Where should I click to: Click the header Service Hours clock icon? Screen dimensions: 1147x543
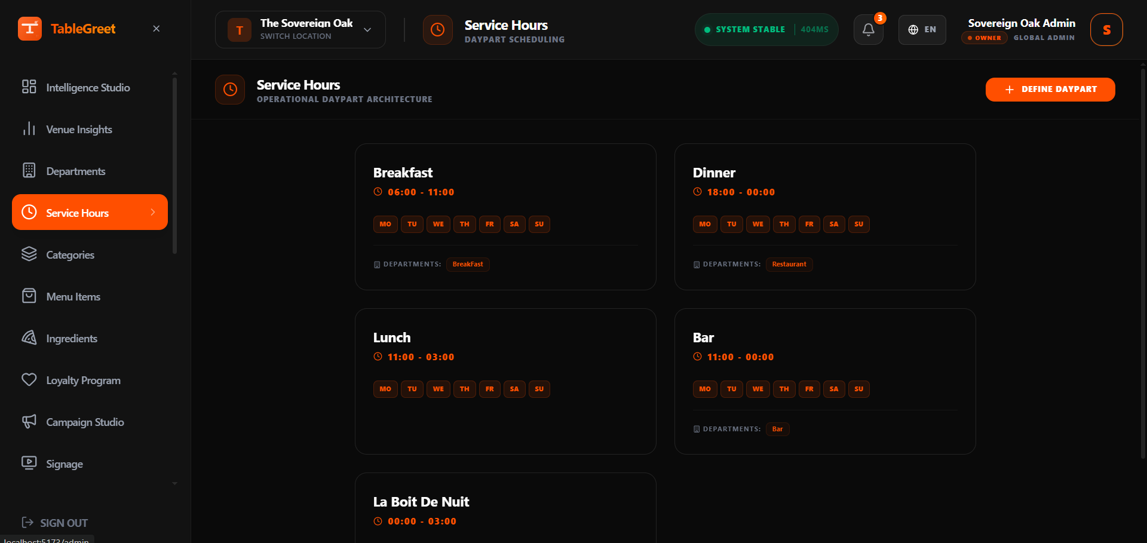click(437, 29)
